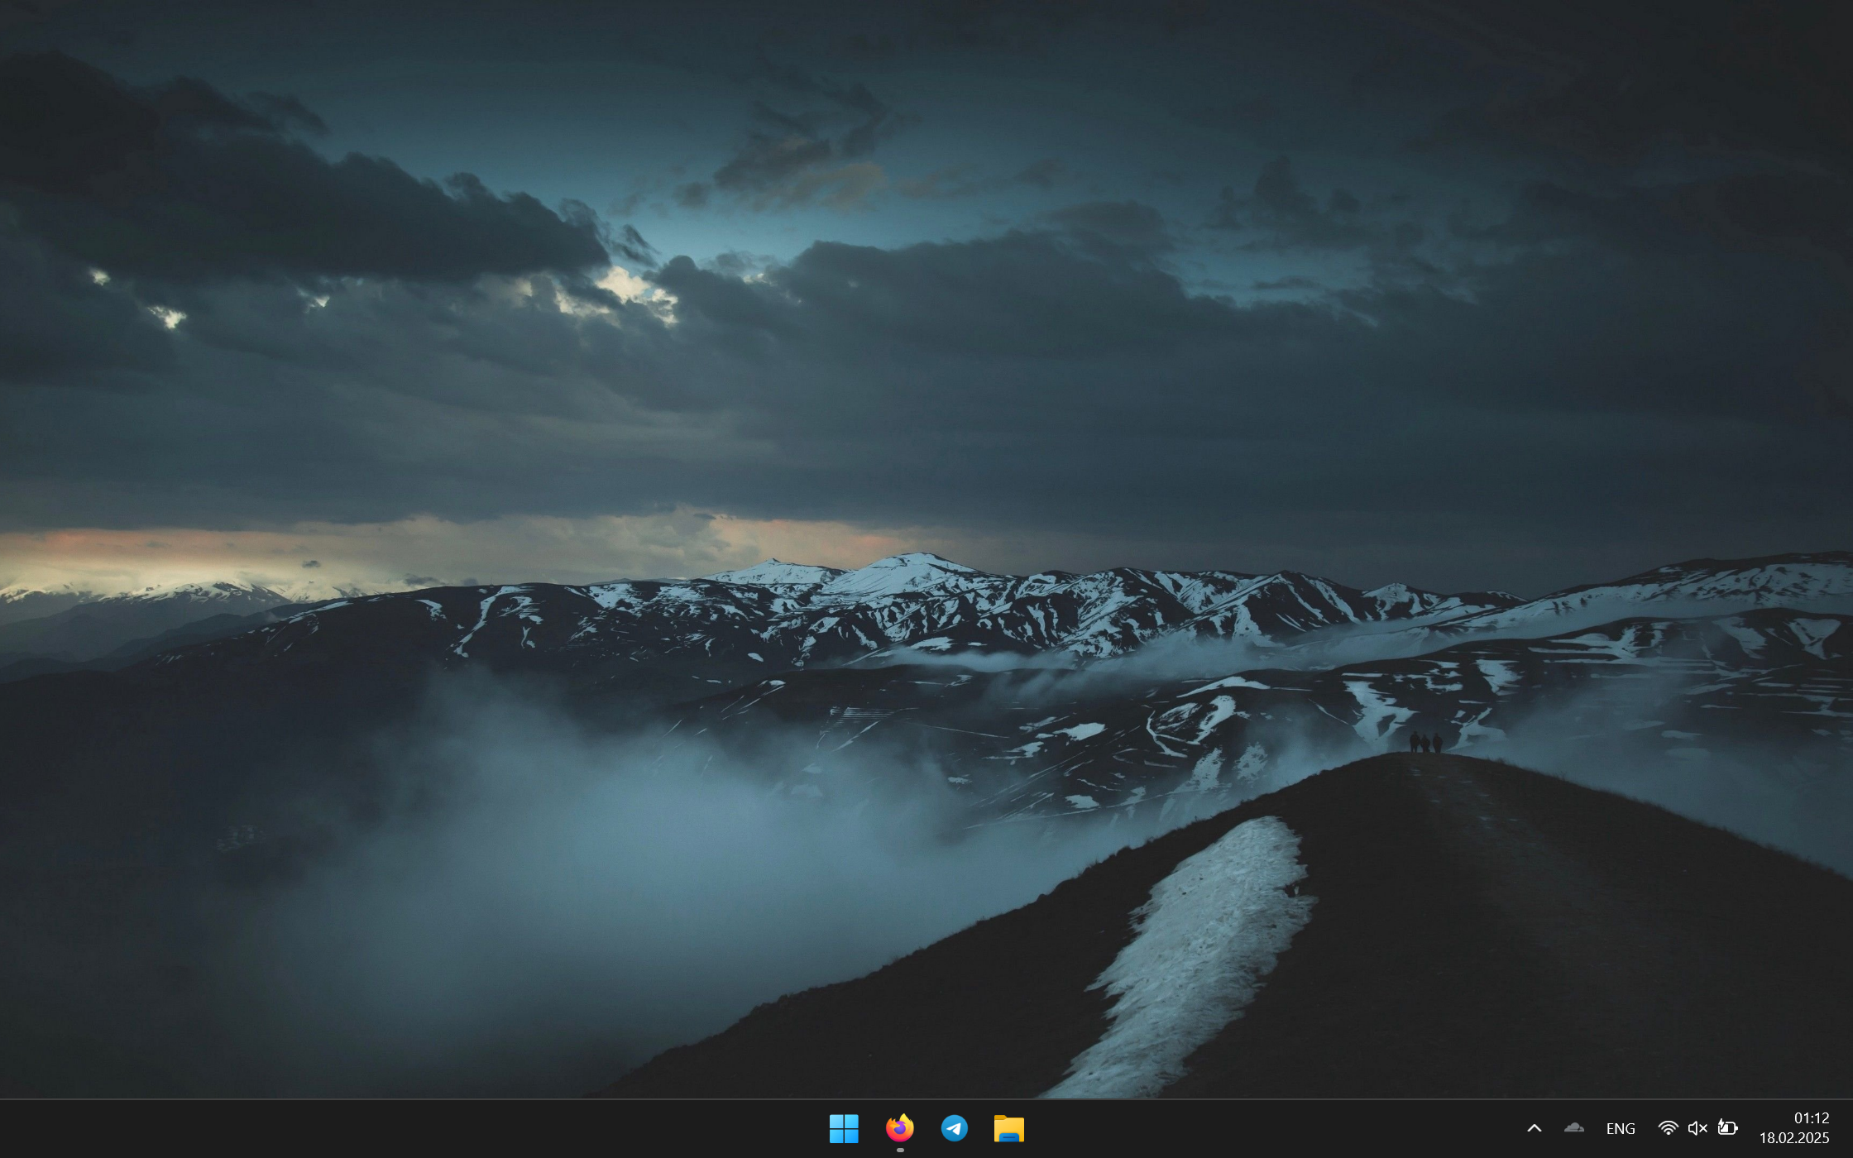Click the date 18.02.2025
This screenshot has width=1853, height=1158.
pos(1793,1138)
